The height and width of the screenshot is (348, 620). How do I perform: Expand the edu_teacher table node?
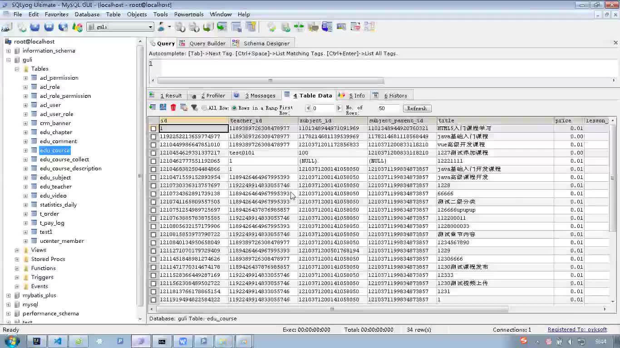(25, 187)
